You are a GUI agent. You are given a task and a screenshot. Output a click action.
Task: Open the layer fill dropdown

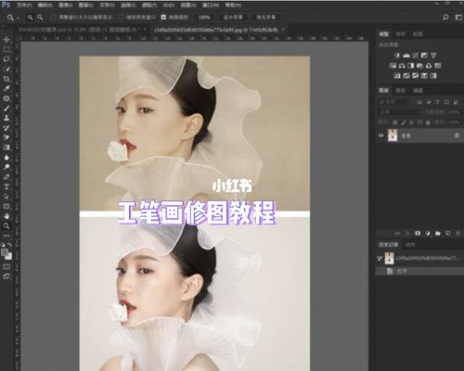click(x=454, y=122)
